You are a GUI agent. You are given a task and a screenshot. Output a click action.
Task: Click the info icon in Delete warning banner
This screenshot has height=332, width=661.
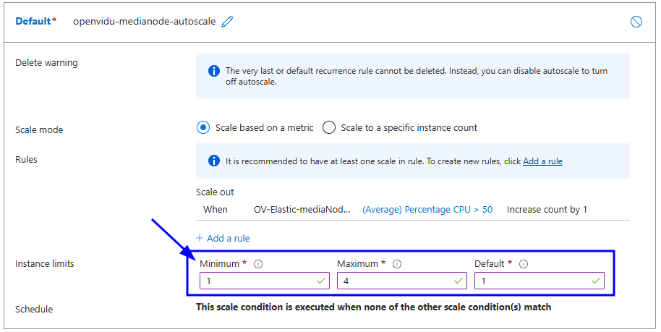pyautogui.click(x=214, y=71)
